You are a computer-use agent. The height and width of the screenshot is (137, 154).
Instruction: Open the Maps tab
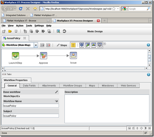[x=92, y=86]
